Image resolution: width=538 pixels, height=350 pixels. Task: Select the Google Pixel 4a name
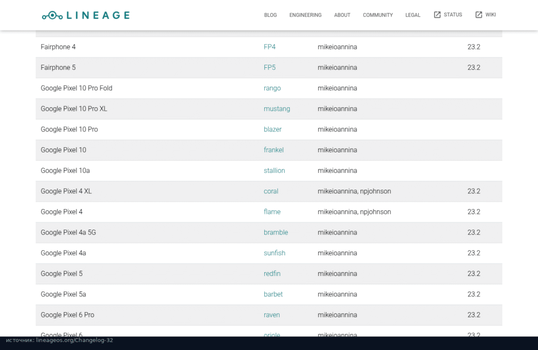tap(63, 253)
